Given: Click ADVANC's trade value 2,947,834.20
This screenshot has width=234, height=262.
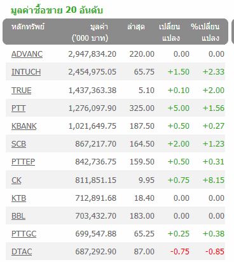Looking at the screenshot, I should point(92,54).
